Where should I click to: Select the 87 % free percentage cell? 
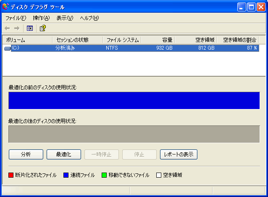pyautogui.click(x=252, y=48)
